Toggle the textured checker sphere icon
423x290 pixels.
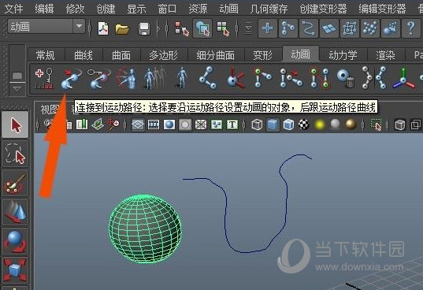[x=304, y=125]
